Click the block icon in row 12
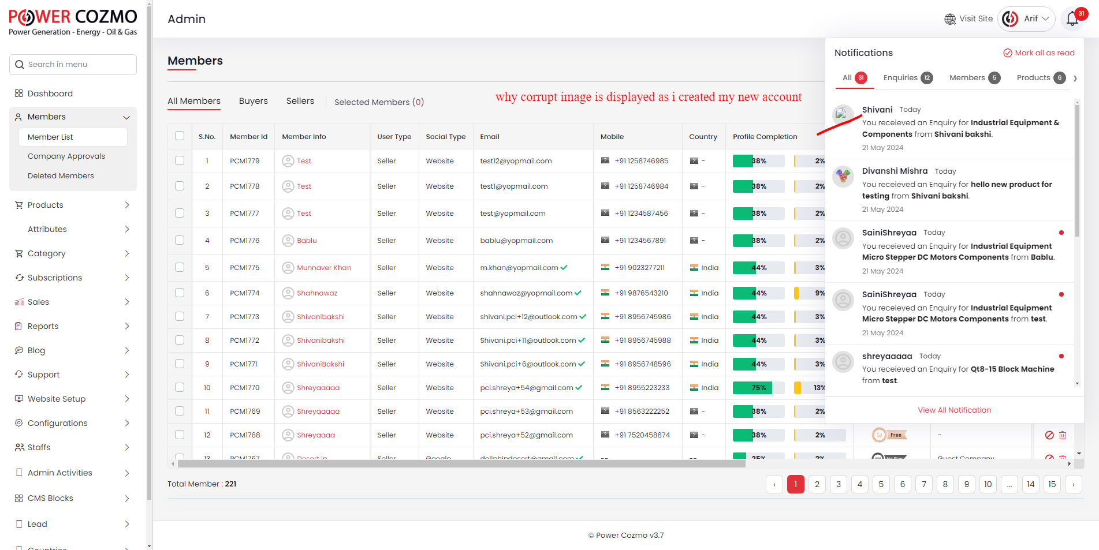 (1049, 435)
